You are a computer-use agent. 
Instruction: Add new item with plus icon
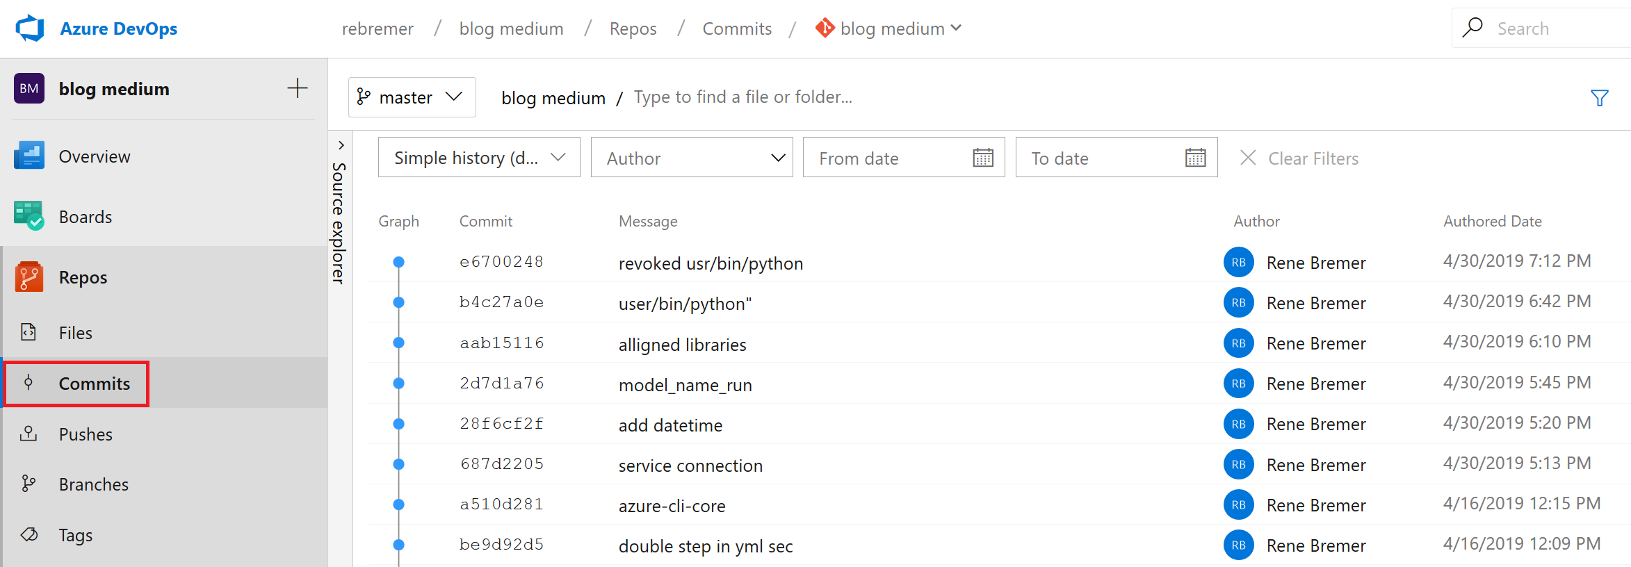pos(297,88)
